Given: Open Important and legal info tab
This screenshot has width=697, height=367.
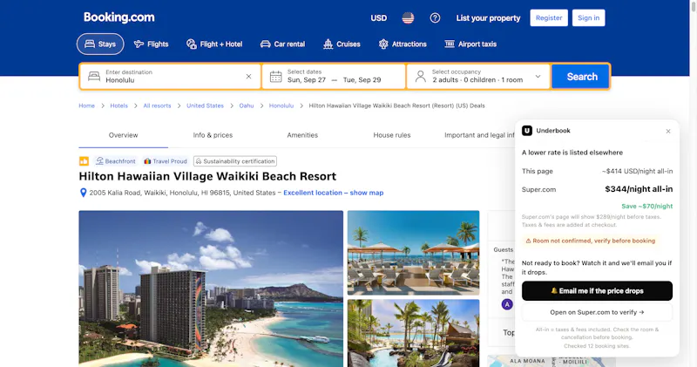Looking at the screenshot, I should tap(479, 135).
